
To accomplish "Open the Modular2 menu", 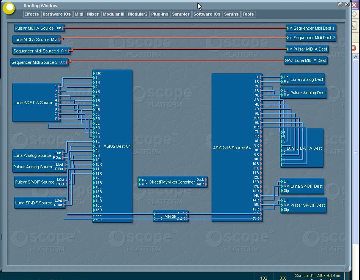I will coord(137,14).
